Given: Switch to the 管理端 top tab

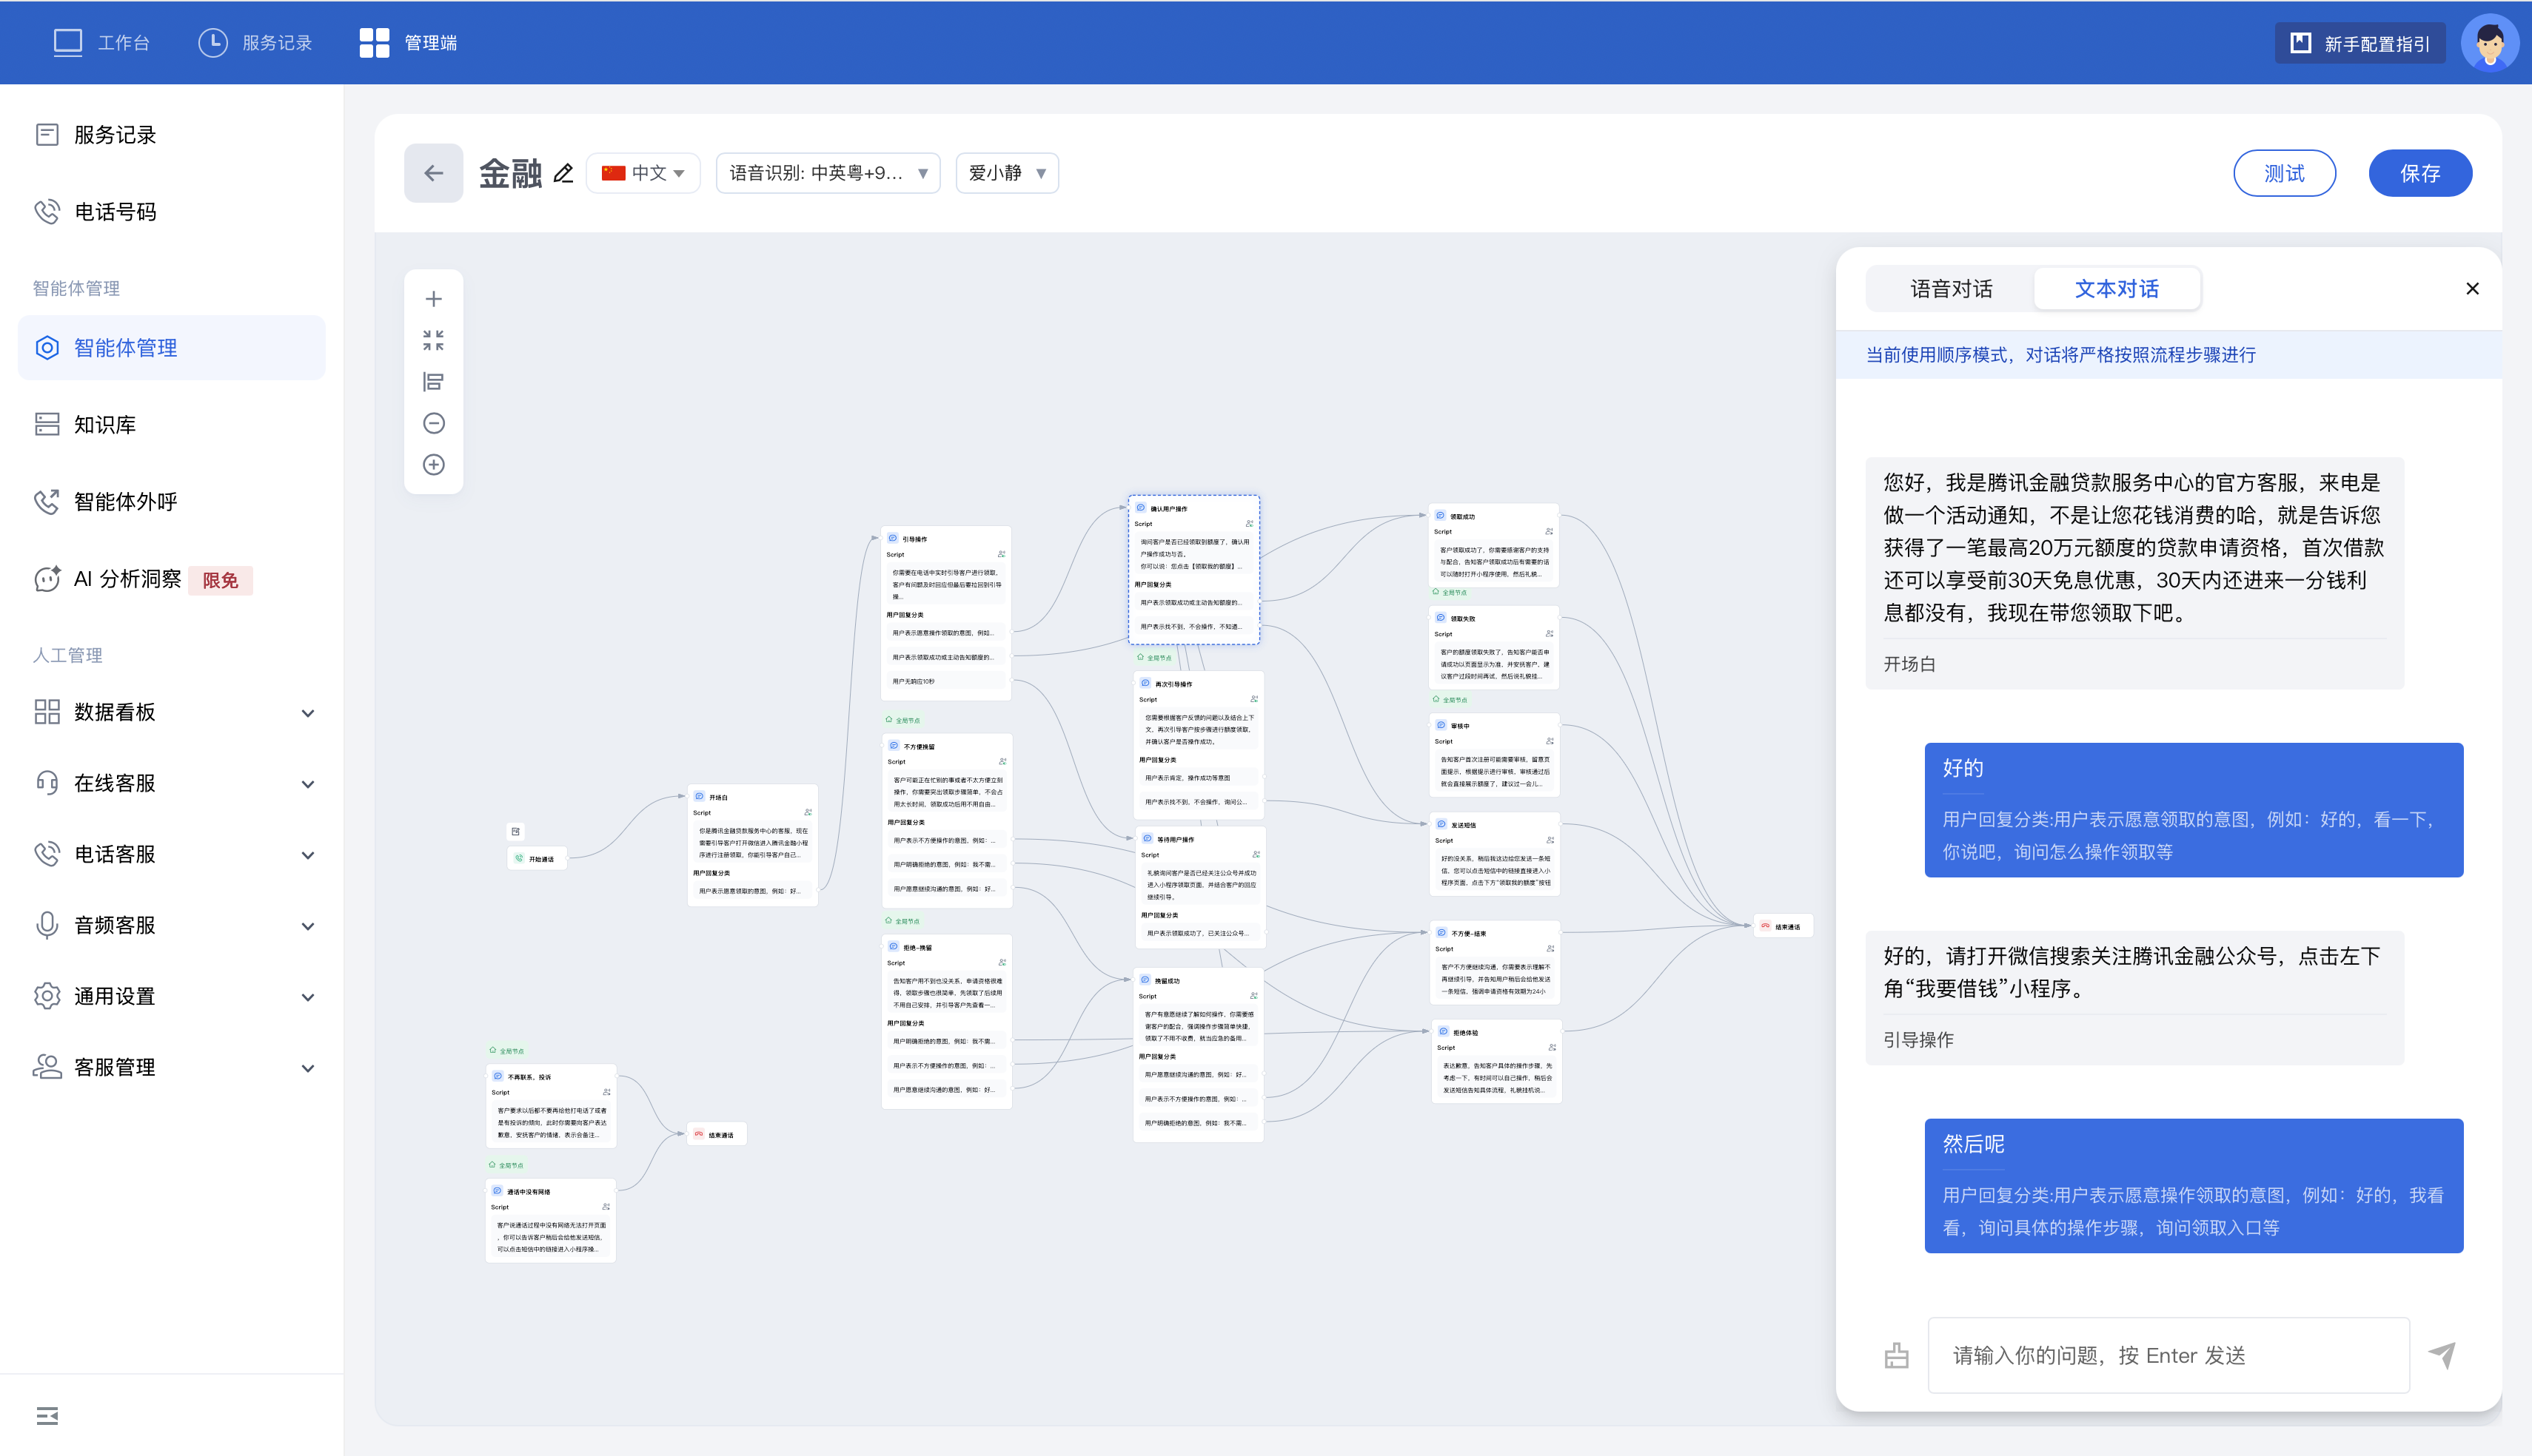Looking at the screenshot, I should click(408, 43).
